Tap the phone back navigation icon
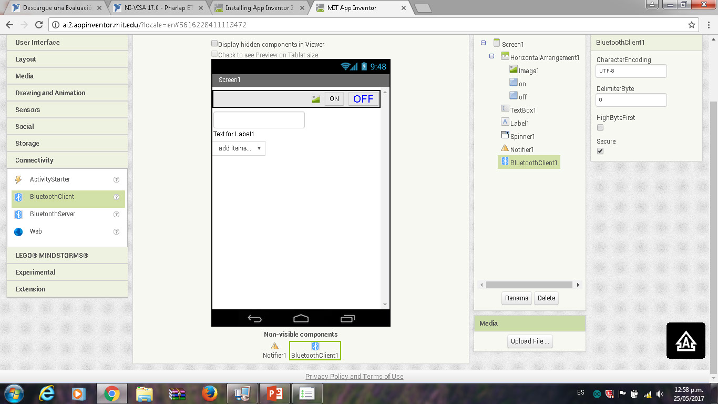The image size is (718, 404). click(x=255, y=318)
